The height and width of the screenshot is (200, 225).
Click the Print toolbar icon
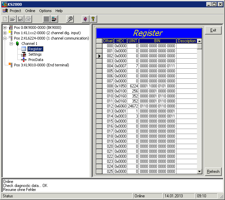(x=28, y=19)
